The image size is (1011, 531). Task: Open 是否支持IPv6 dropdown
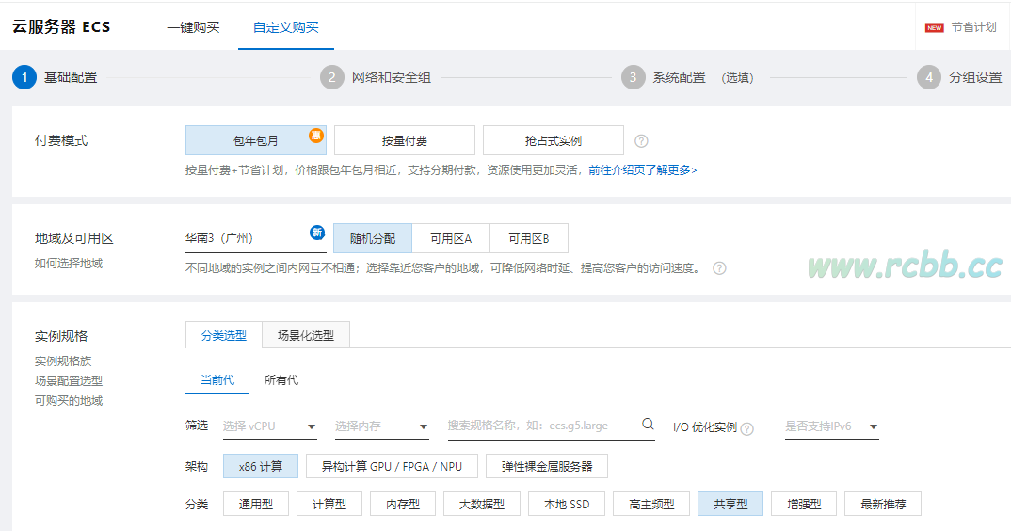tap(832, 426)
